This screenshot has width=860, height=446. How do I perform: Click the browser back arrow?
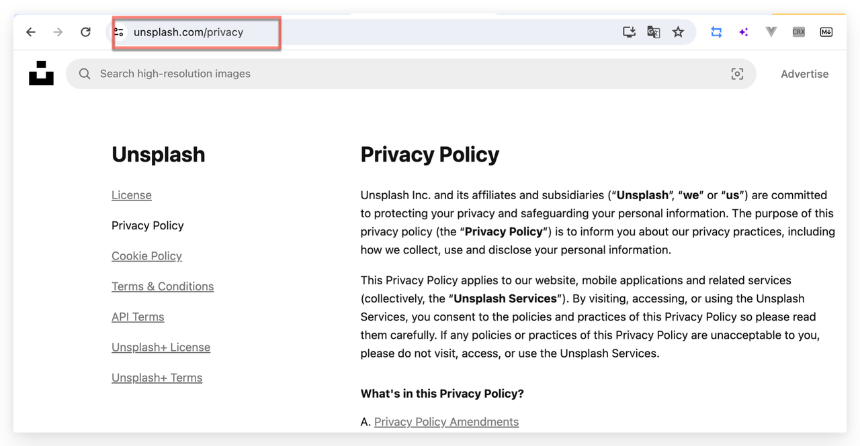31,32
